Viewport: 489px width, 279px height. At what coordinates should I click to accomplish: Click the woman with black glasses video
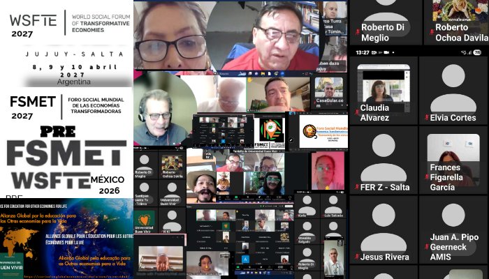(170, 36)
